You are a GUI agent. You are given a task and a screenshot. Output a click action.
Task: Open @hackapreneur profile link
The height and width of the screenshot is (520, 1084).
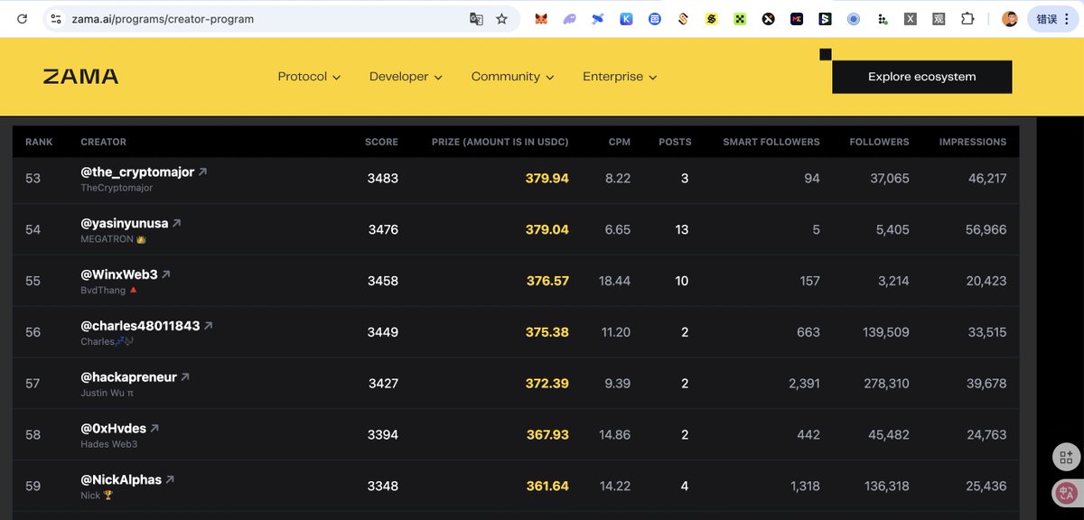pos(128,377)
